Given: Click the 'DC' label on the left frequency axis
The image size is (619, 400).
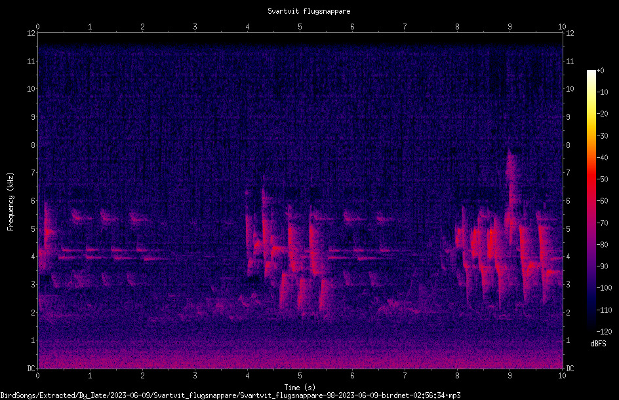Looking at the screenshot, I should [31, 369].
